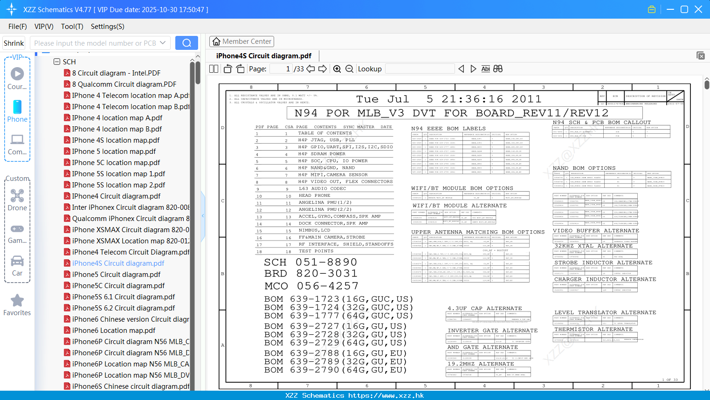
Task: Select the Drone category icon
Action: click(17, 200)
